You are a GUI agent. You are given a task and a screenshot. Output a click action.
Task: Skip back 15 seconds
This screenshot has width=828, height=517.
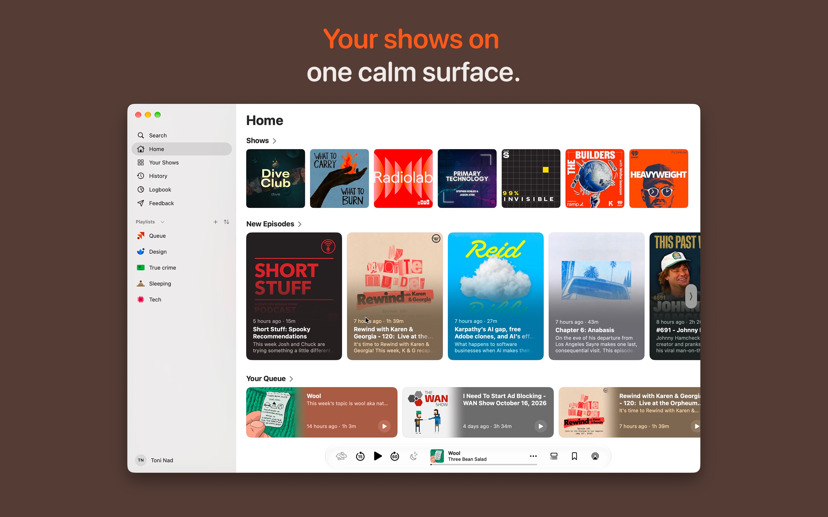(x=360, y=456)
